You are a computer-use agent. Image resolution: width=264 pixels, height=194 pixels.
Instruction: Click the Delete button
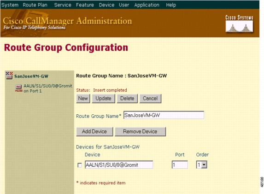pos(127,98)
